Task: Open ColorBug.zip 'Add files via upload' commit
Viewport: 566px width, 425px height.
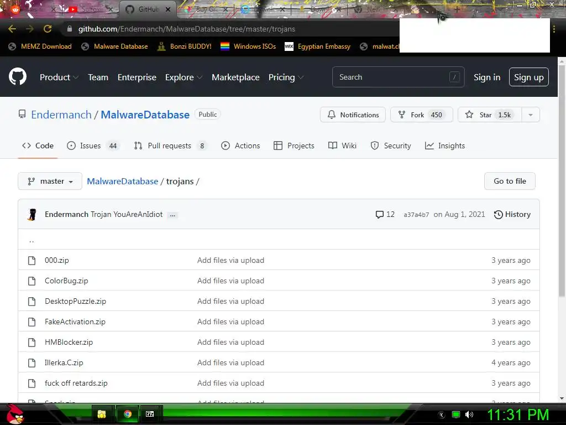Action: (230, 281)
